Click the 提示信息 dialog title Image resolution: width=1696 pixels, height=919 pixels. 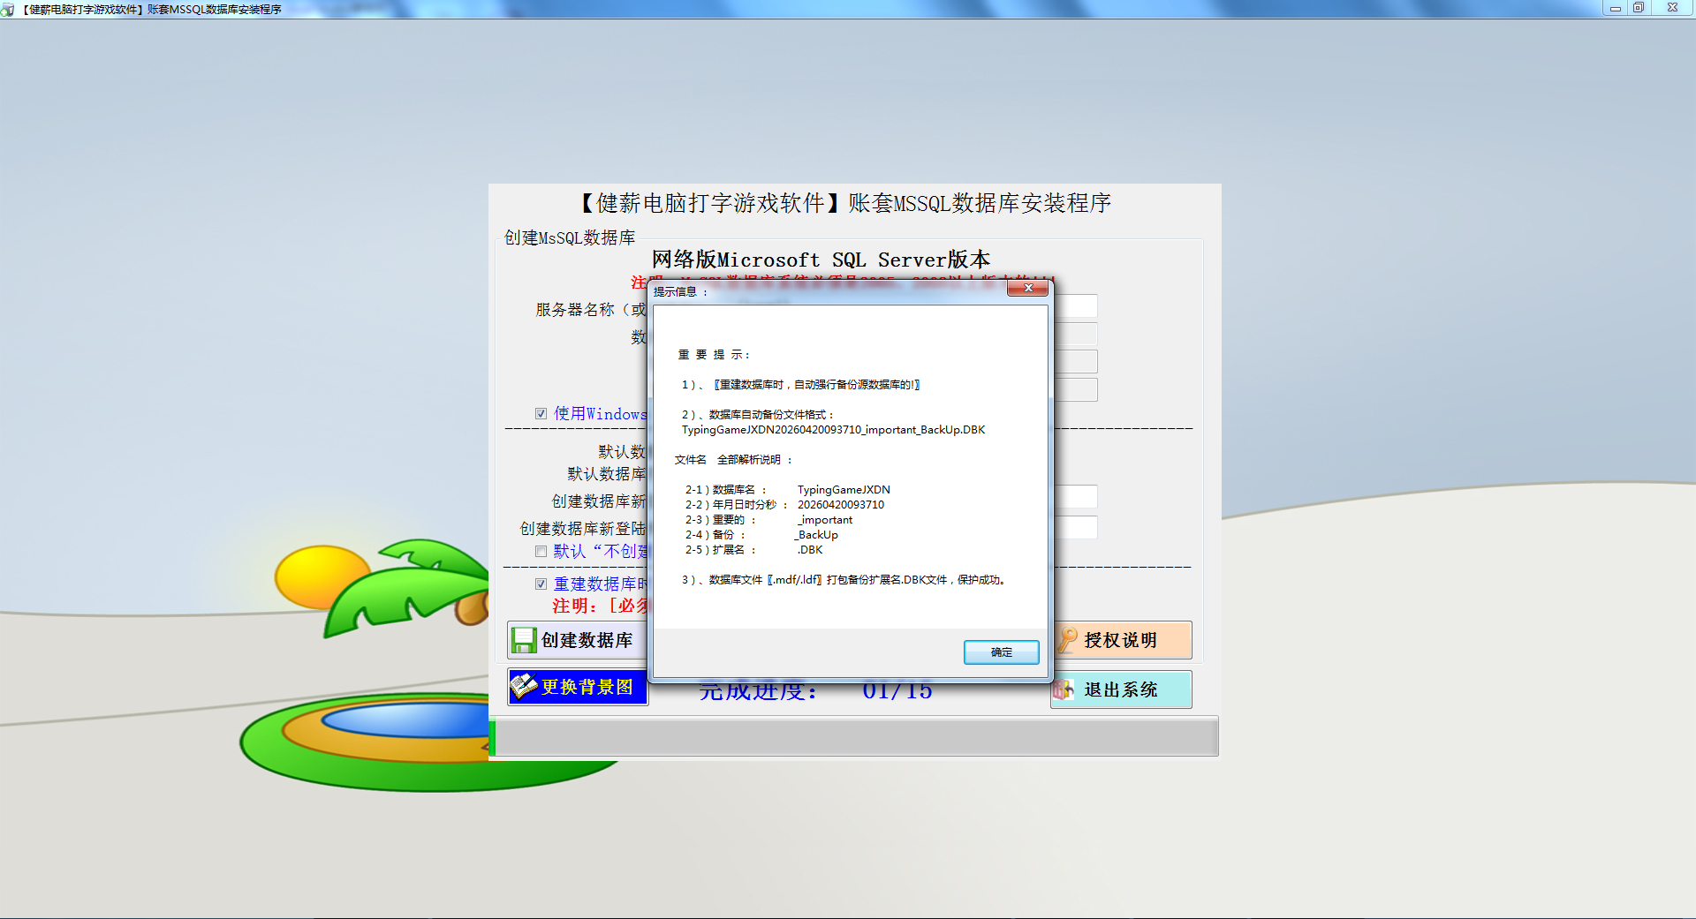point(680,291)
